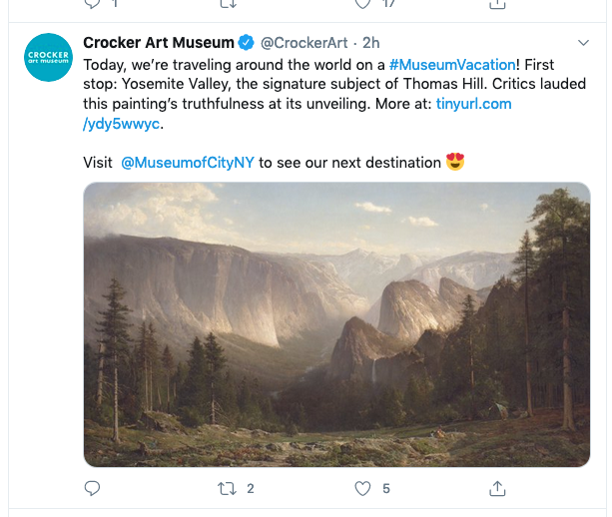Click the blue verified badge

tap(247, 43)
